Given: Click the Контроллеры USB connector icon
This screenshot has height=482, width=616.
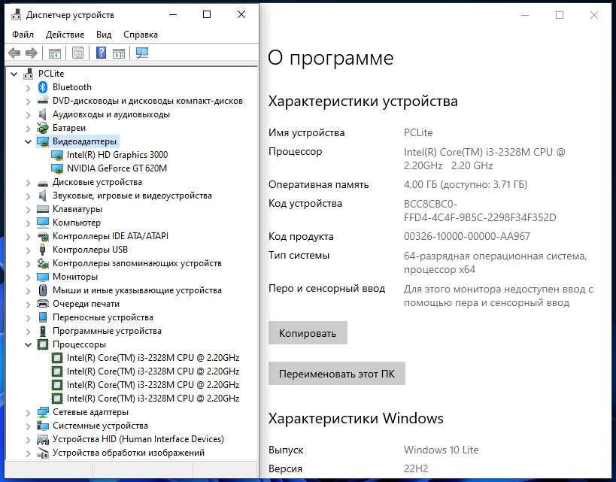Looking at the screenshot, I should pos(42,250).
